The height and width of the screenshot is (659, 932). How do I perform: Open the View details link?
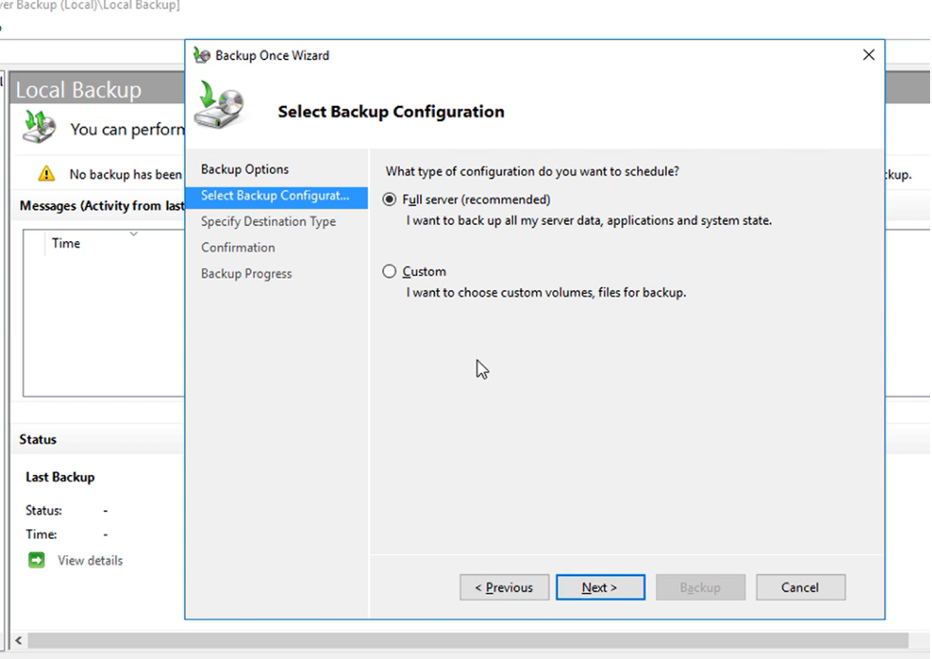90,561
